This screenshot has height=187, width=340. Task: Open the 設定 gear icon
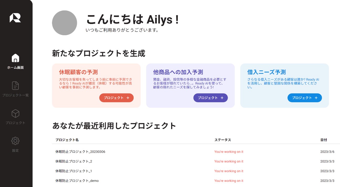15,141
